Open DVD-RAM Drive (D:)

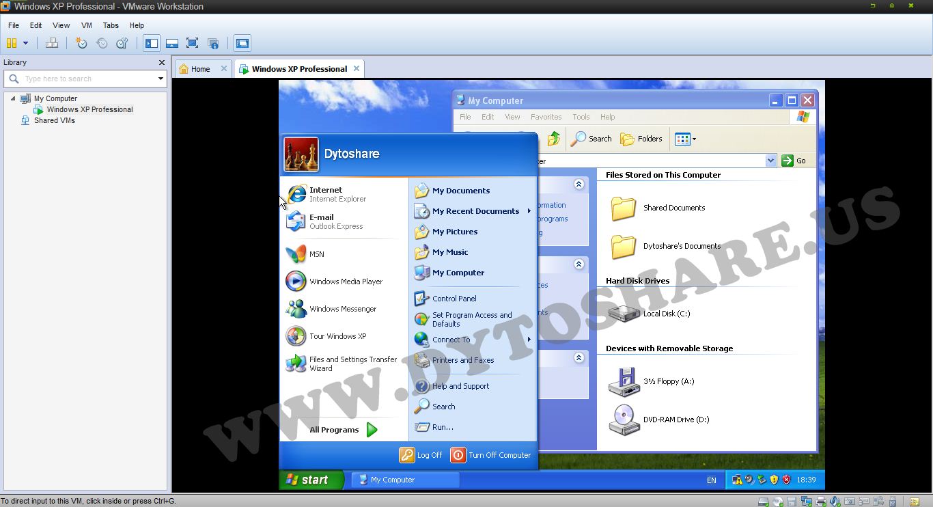coord(659,420)
